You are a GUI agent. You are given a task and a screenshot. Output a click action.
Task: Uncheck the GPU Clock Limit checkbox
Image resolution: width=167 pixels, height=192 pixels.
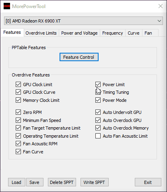coord(18,85)
